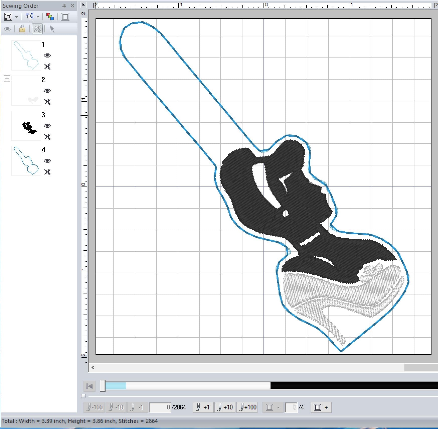Click the scissors icon under item 3
Image resolution: width=438 pixels, height=429 pixels.
coord(47,137)
